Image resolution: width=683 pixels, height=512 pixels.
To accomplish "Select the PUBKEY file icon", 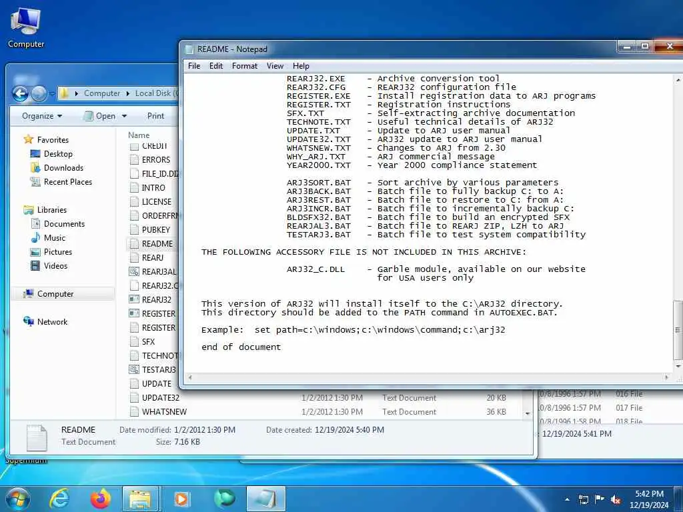I will pos(135,229).
